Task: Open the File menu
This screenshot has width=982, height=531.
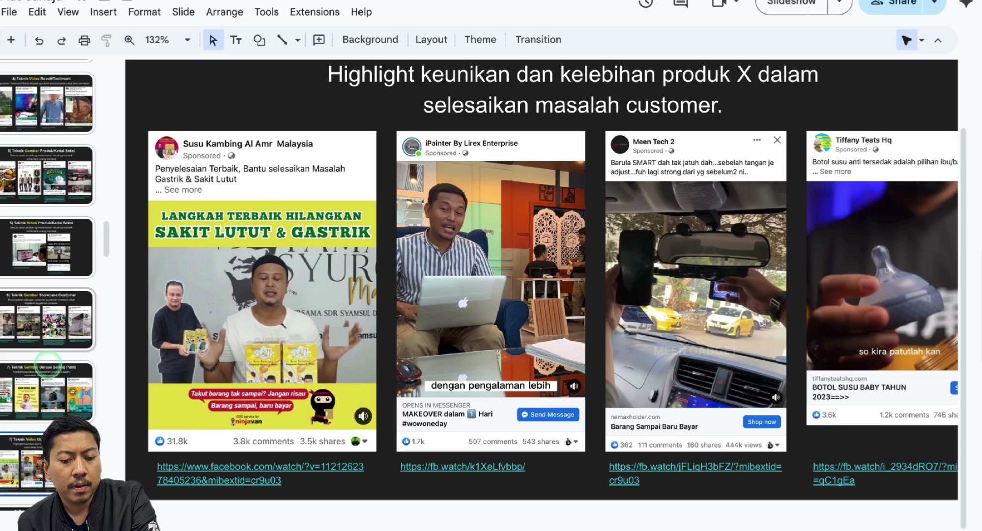Action: 9,12
